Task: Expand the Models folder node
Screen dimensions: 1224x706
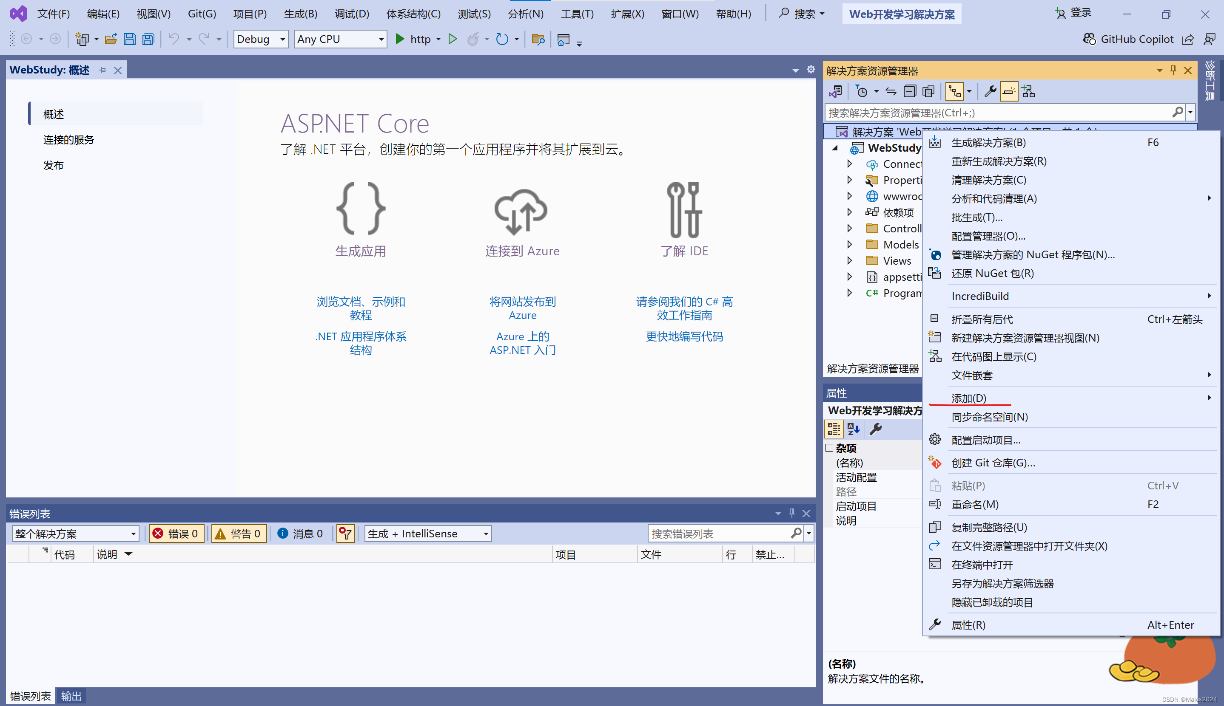Action: coord(849,244)
